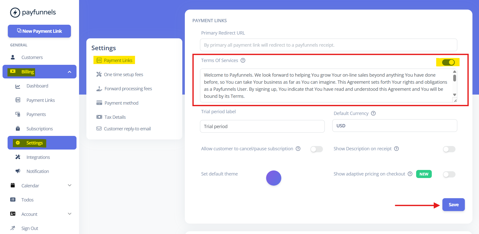Click the Payment method card icon
Screen dimensions: 479x234
tap(99, 103)
